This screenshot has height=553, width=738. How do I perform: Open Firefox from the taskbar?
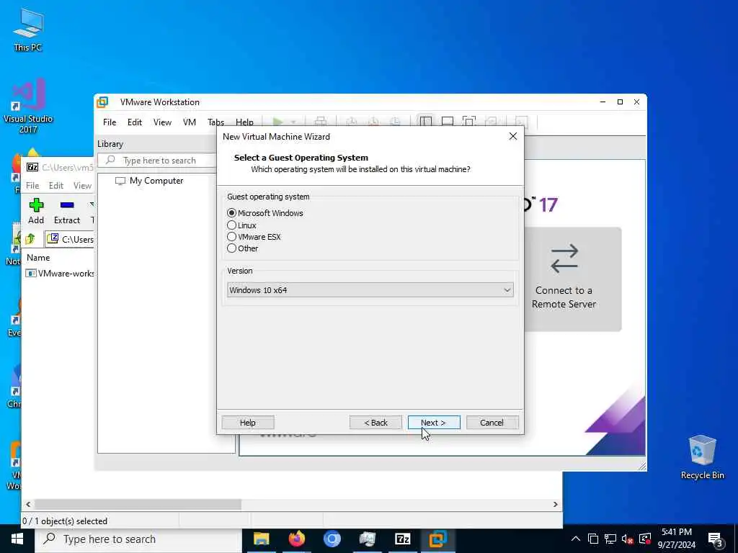[296, 539]
